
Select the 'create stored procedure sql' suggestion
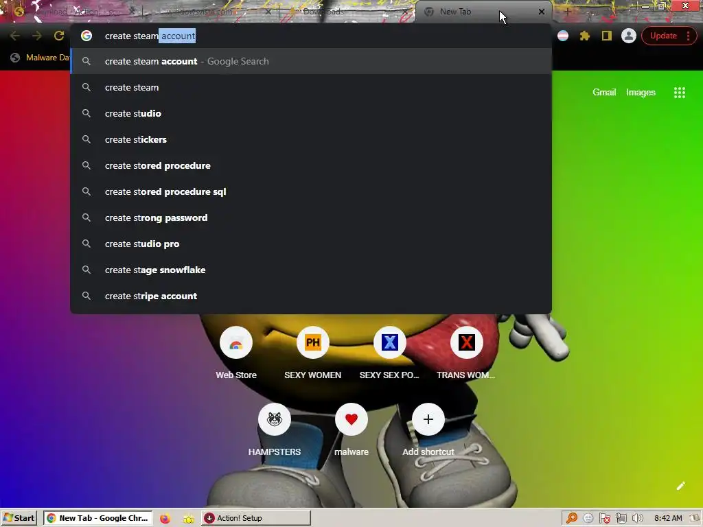(311, 191)
